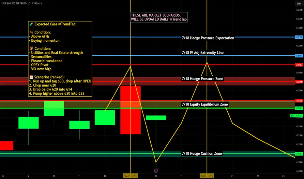Select the 629.87 red price label

point(299,65)
